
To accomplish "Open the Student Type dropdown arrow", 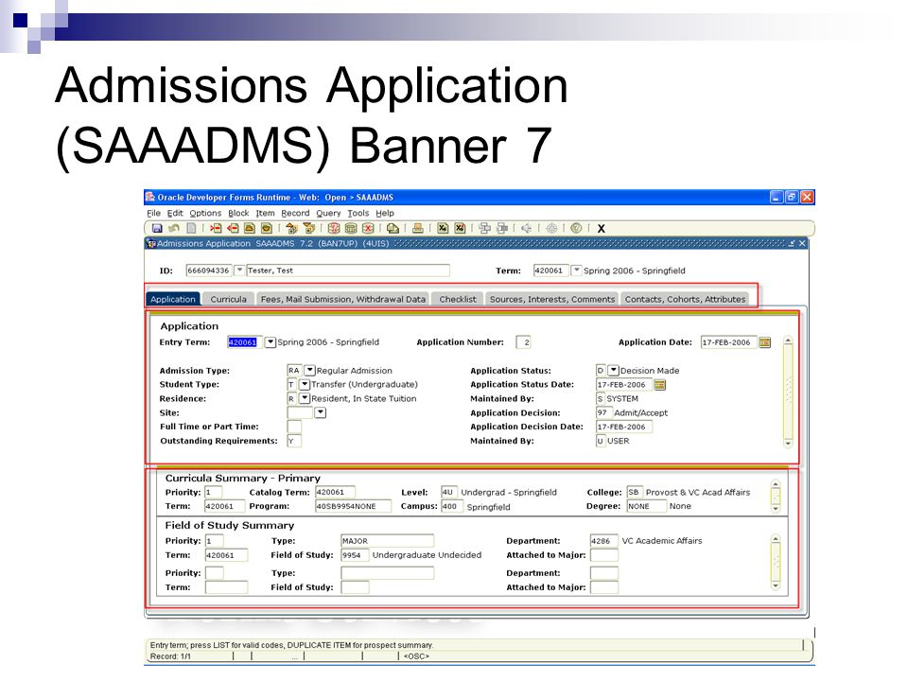I will 305,385.
